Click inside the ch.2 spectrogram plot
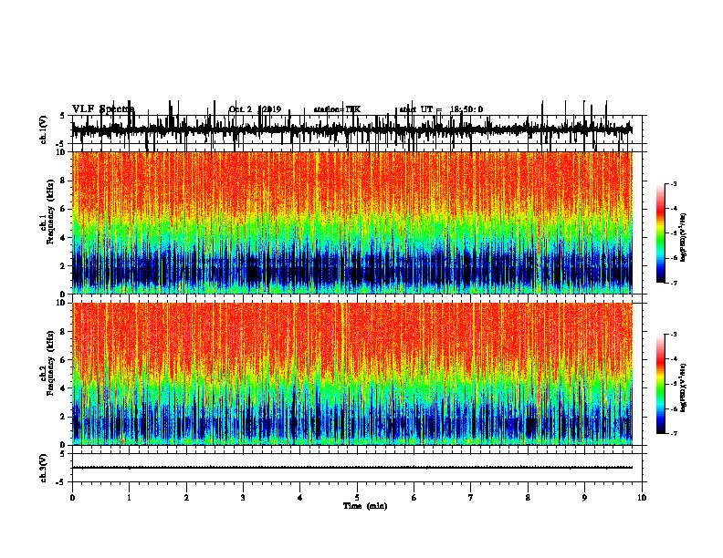This screenshot has width=723, height=558. (x=351, y=374)
